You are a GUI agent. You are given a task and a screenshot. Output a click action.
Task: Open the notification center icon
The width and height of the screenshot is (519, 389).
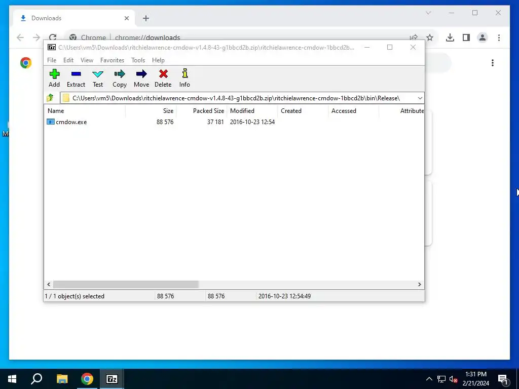[503, 379]
